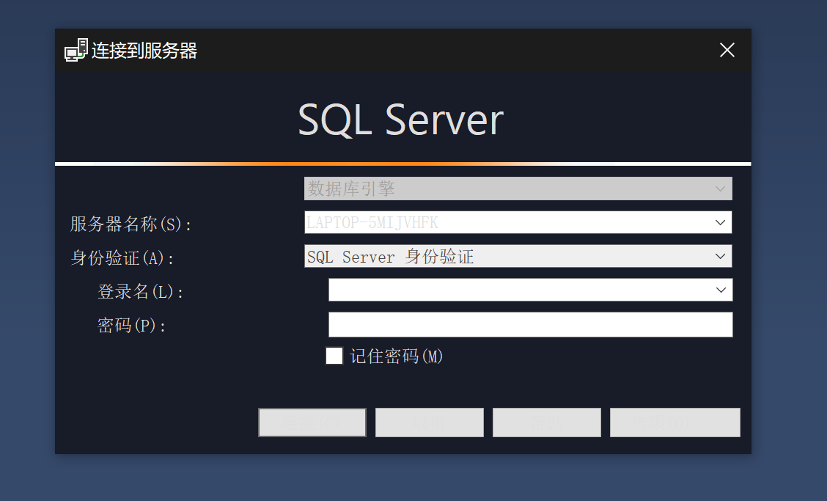Check the "记住密码(M)" checkbox
This screenshot has width=827, height=501.
click(334, 356)
